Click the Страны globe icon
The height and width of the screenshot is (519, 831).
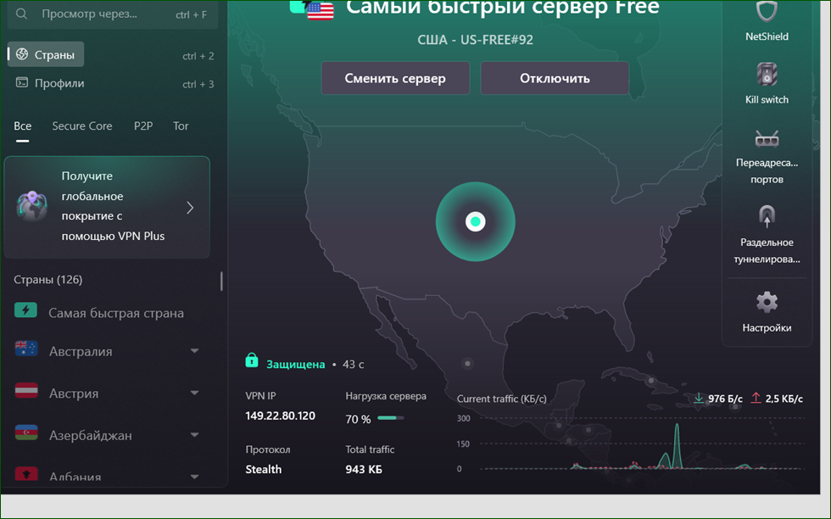(x=22, y=54)
